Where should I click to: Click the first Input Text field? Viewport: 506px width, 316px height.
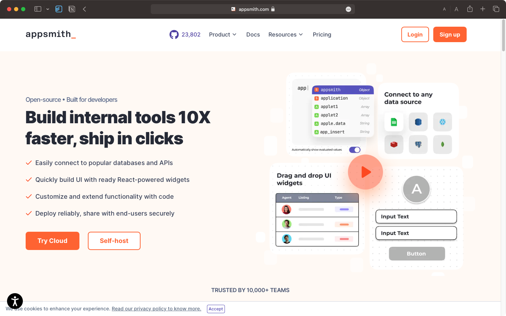point(416,217)
